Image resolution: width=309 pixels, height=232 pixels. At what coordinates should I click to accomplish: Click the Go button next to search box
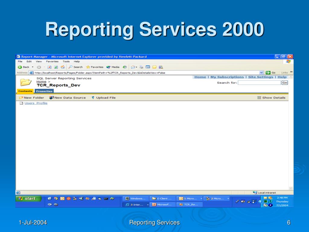point(285,83)
